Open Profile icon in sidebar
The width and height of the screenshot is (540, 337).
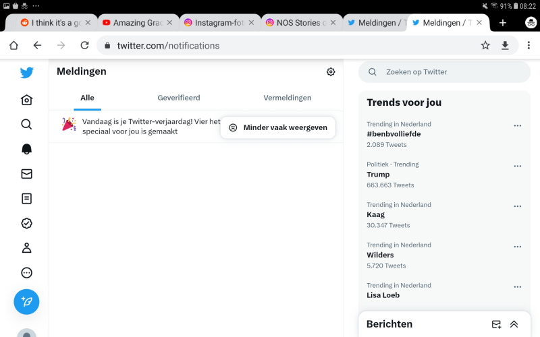tap(26, 247)
